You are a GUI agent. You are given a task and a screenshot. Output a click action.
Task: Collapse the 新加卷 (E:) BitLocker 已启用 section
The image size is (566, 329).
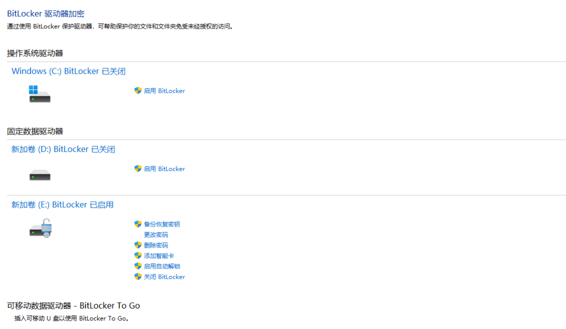coord(62,205)
